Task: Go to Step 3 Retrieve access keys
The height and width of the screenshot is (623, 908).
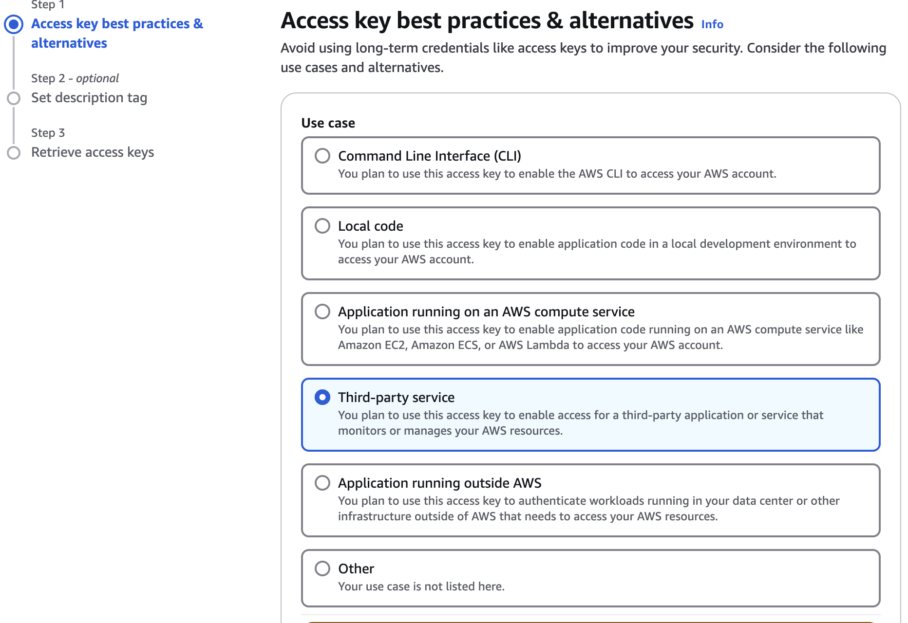Action: coord(93,152)
